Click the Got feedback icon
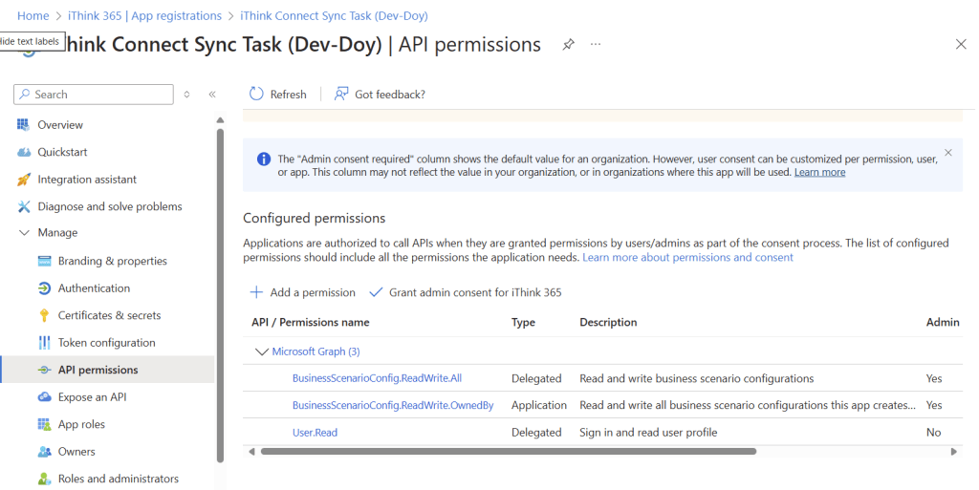This screenshot has width=979, height=490. pos(341,94)
